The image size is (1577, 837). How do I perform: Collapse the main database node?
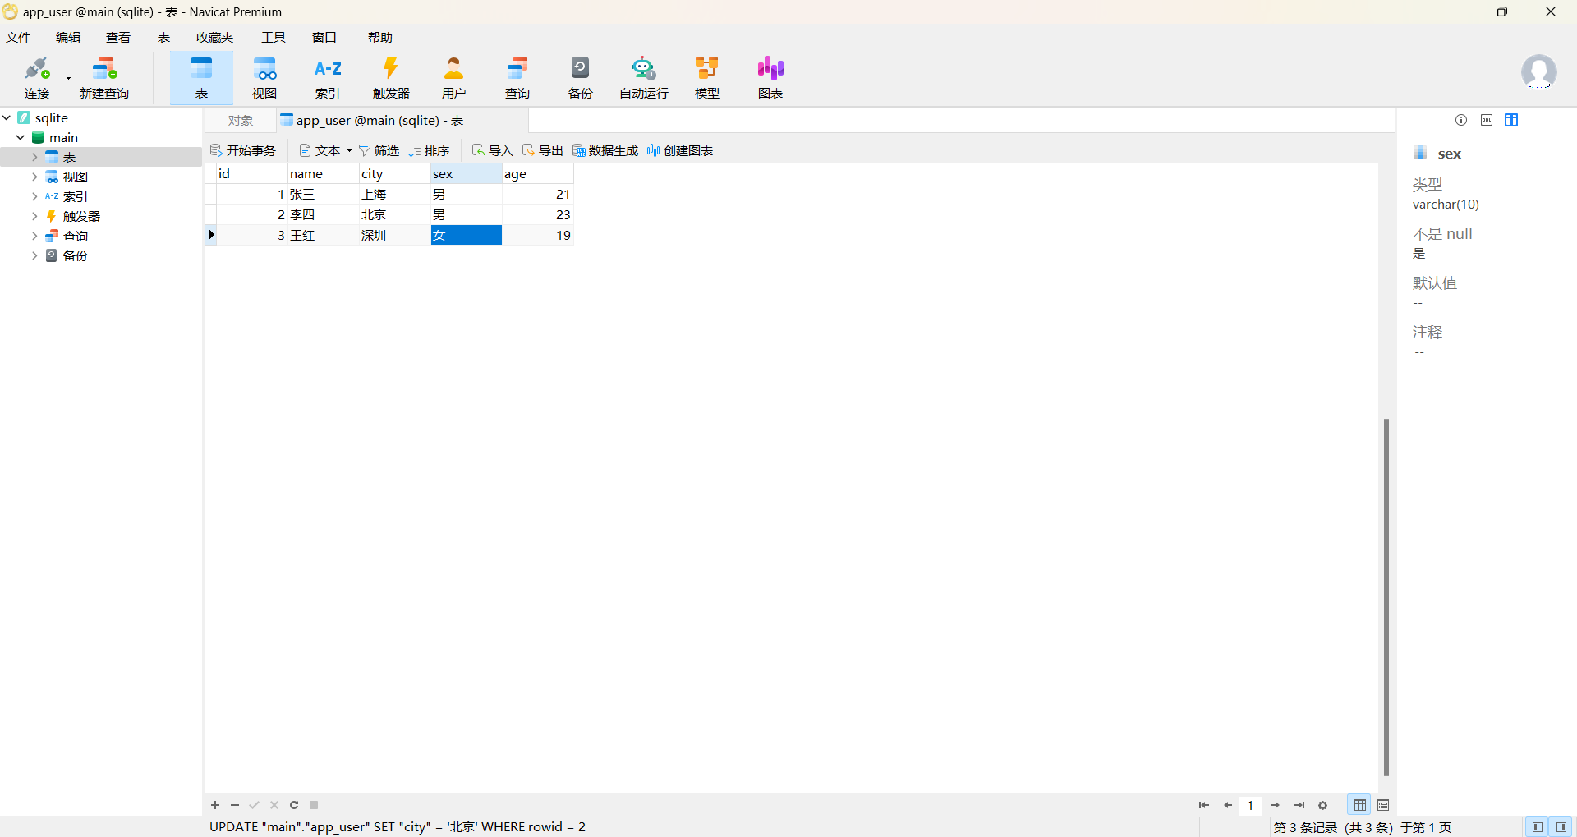point(21,137)
